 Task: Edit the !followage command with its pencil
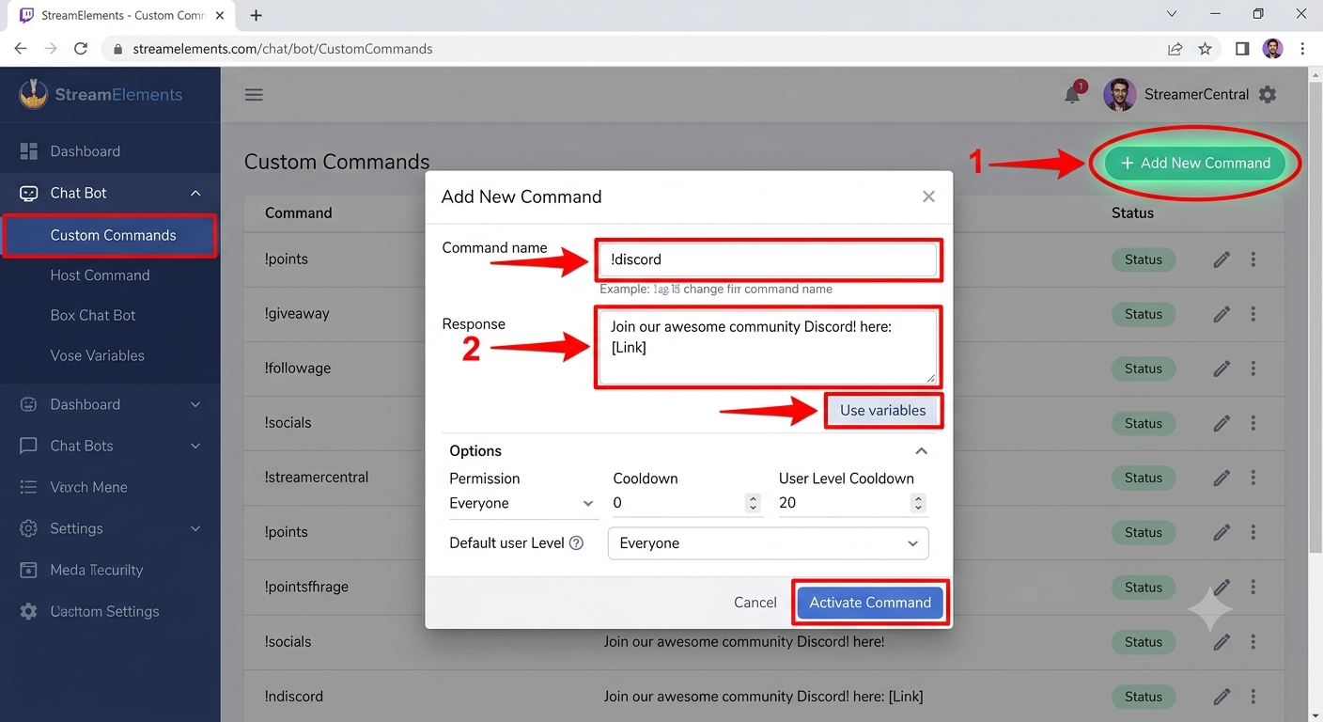pos(1222,369)
